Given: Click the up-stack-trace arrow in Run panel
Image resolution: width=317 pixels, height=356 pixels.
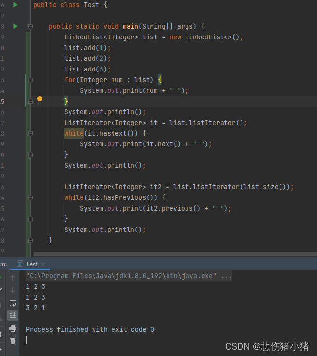Looking at the screenshot, I should pos(13,278).
